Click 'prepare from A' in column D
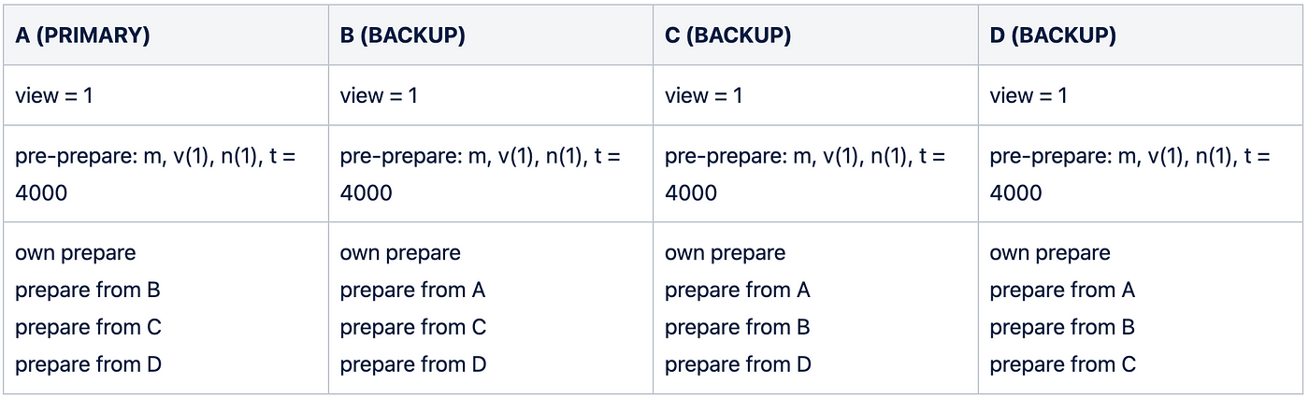 (x=1062, y=291)
